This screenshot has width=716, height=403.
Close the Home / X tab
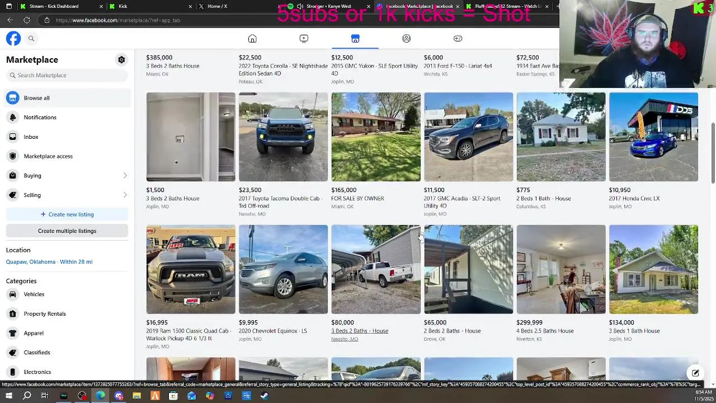coord(279,6)
